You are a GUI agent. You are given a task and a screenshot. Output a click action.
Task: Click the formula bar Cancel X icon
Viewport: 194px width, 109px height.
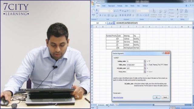(109, 23)
